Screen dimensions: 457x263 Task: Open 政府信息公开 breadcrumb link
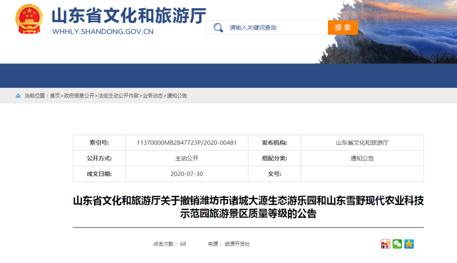pyautogui.click(x=79, y=96)
